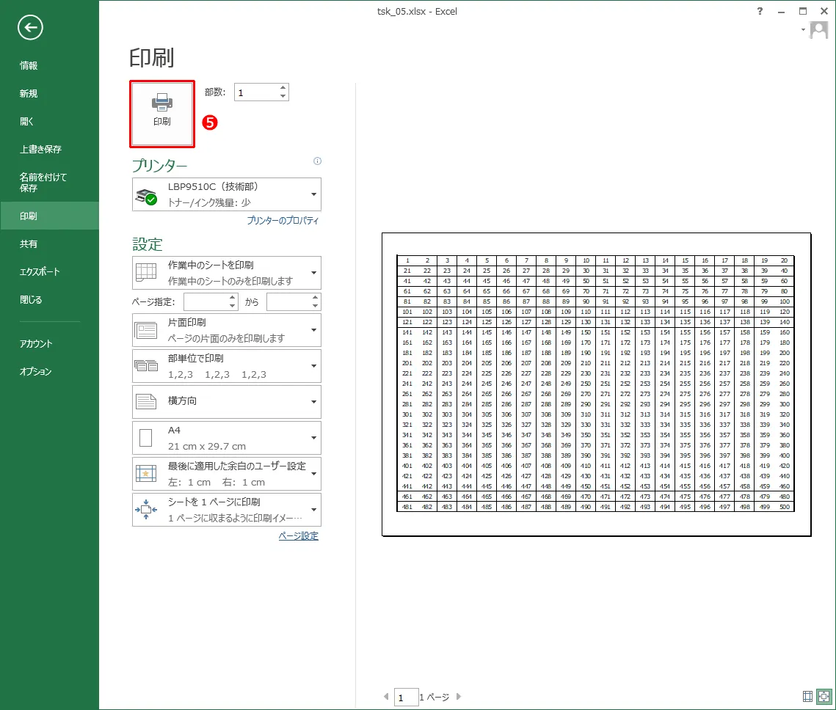Maximize the Excel window

[803, 11]
